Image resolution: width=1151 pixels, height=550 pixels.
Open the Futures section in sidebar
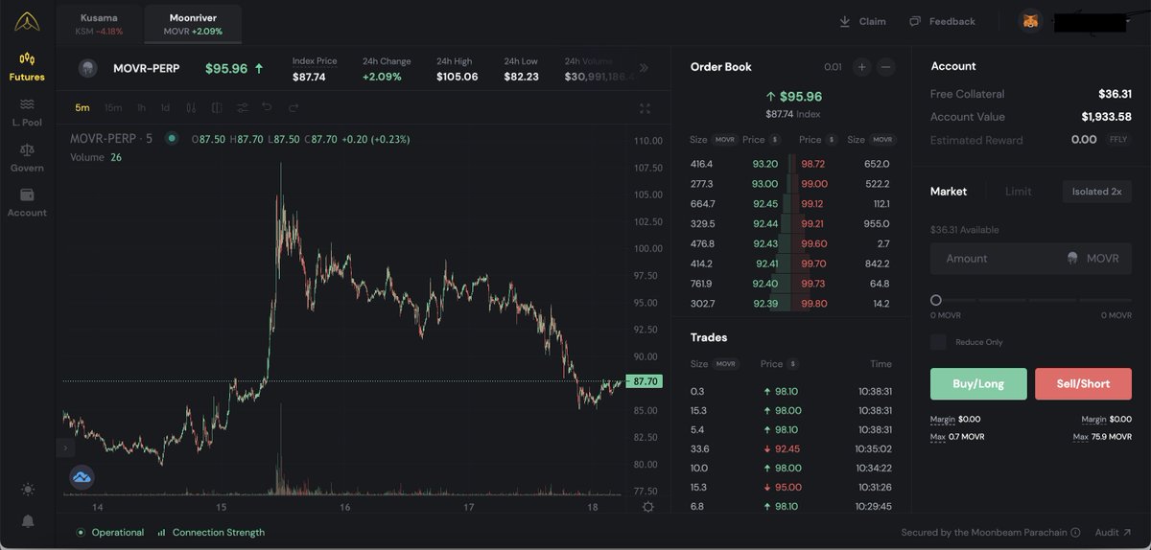pyautogui.click(x=27, y=67)
